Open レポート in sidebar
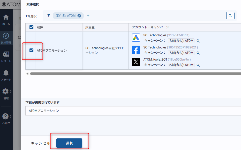241x150 pixels. point(6,56)
